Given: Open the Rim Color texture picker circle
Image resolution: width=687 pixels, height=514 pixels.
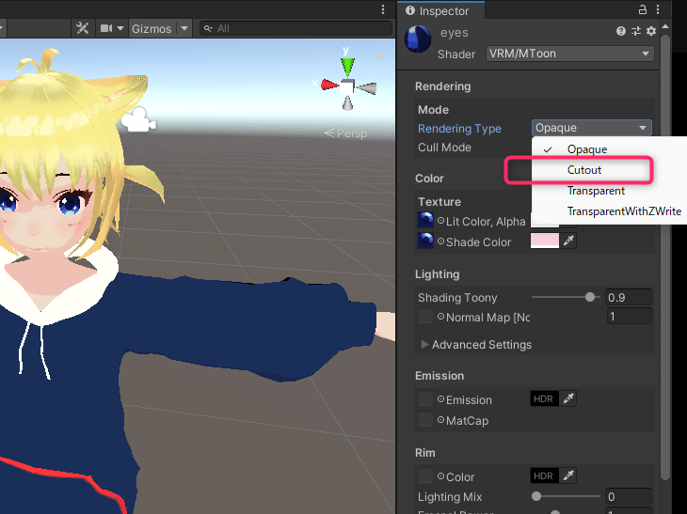Looking at the screenshot, I should (440, 475).
